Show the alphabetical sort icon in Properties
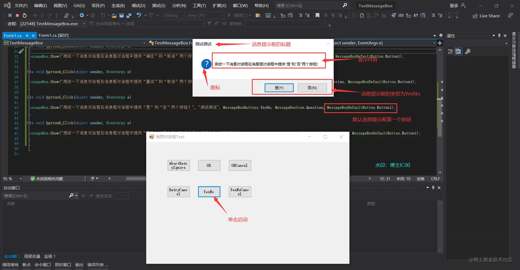 tap(458, 51)
